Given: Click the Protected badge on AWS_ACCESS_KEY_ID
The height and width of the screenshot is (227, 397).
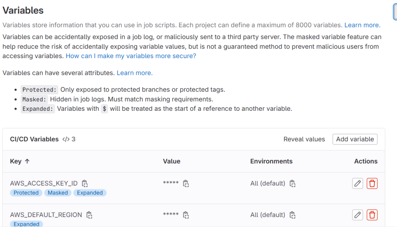Looking at the screenshot, I should pyautogui.click(x=26, y=193).
